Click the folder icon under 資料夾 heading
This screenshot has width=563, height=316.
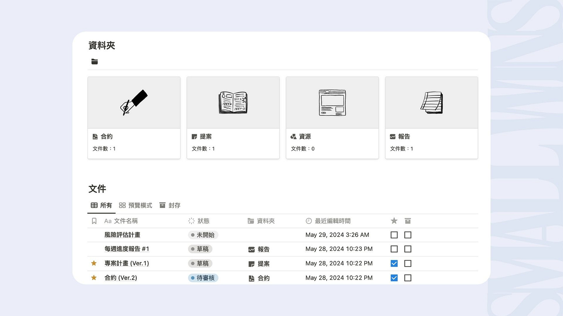tap(95, 61)
